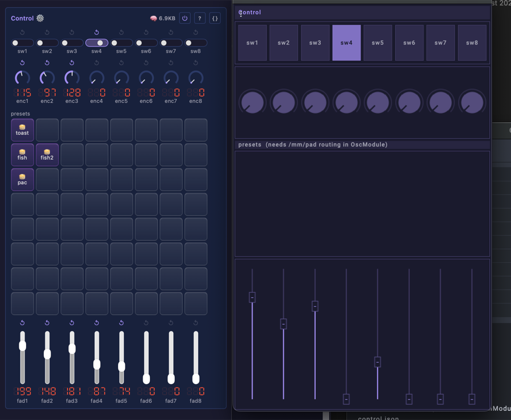
Task: Toggle the sw7 switch
Action: 171,43
